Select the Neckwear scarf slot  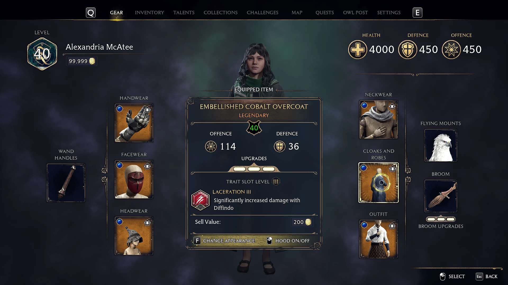379,120
